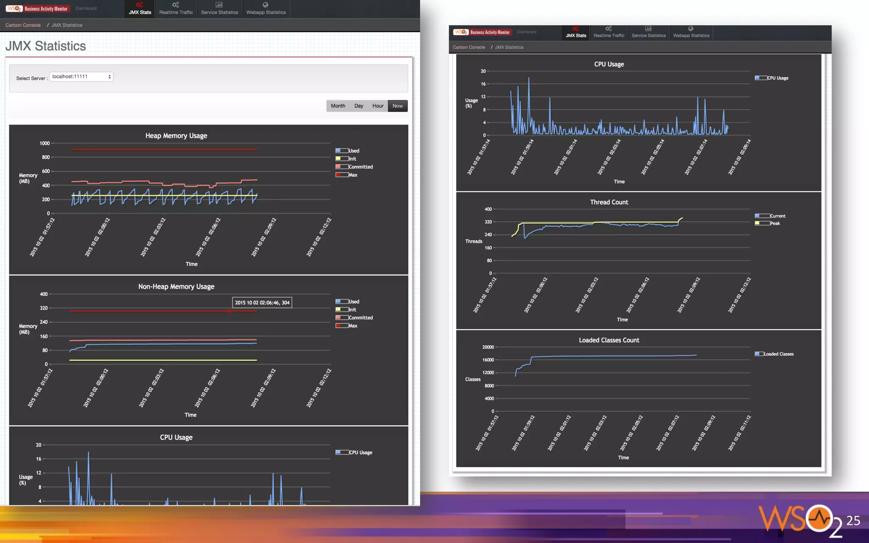Screen dimensions: 869x543
Task: Click the Service Statistics chart icon
Action: pos(219,5)
